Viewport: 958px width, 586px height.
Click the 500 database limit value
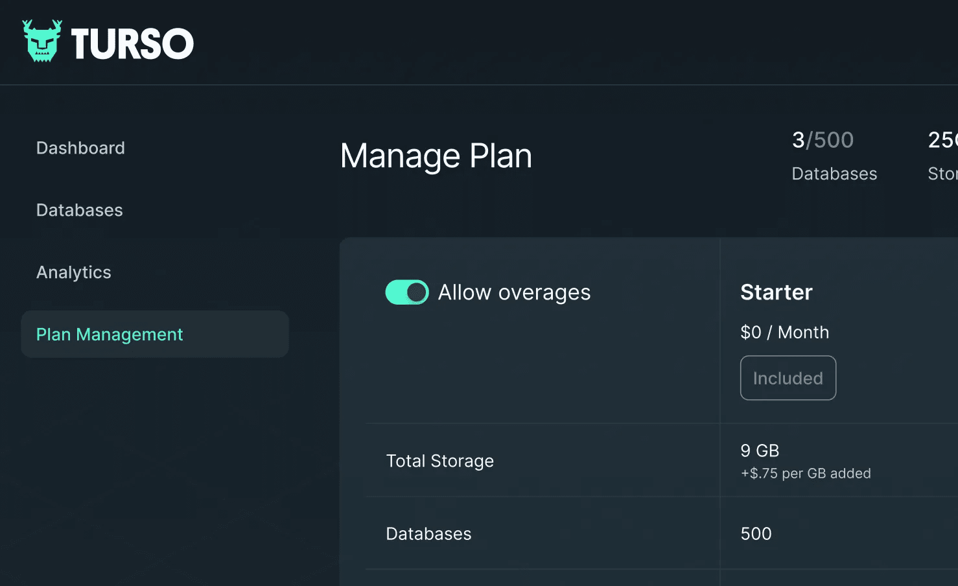click(756, 533)
